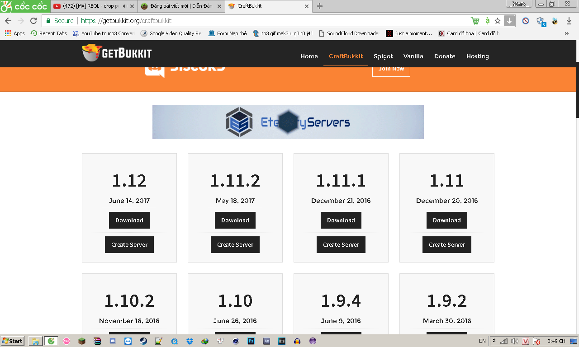Image resolution: width=579 pixels, height=347 pixels.
Task: Click the June 14, 2017 release date
Action: click(x=129, y=201)
